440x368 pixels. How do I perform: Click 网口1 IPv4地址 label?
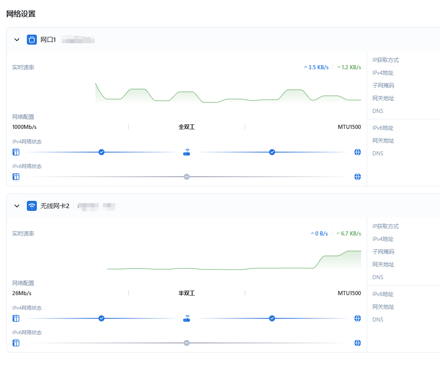pos(383,73)
